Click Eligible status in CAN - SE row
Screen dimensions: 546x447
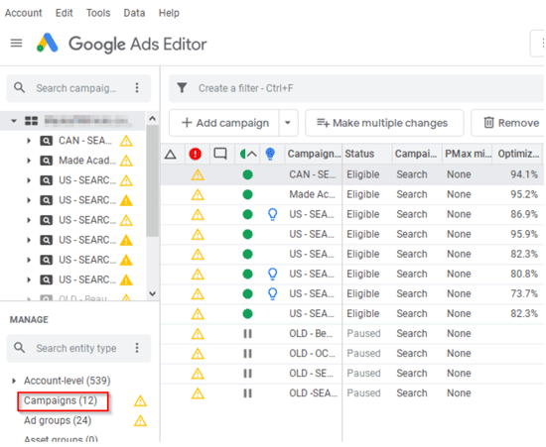[362, 174]
